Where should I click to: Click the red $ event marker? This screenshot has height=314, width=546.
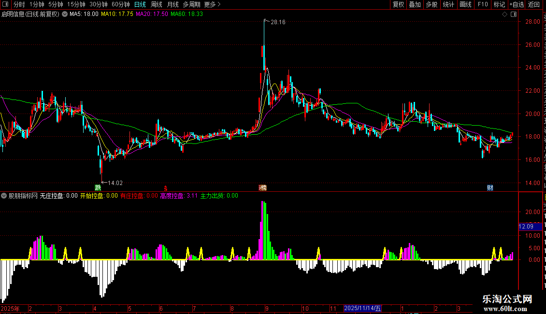point(166,188)
